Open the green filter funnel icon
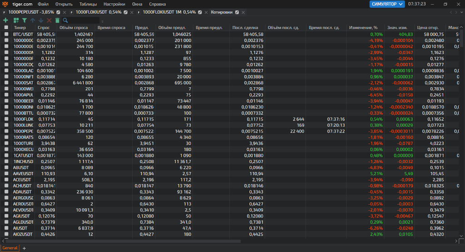Viewport: 465px width, 252px height. pos(25,20)
